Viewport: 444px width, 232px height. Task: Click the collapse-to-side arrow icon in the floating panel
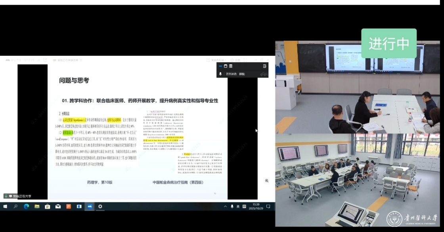(264, 66)
